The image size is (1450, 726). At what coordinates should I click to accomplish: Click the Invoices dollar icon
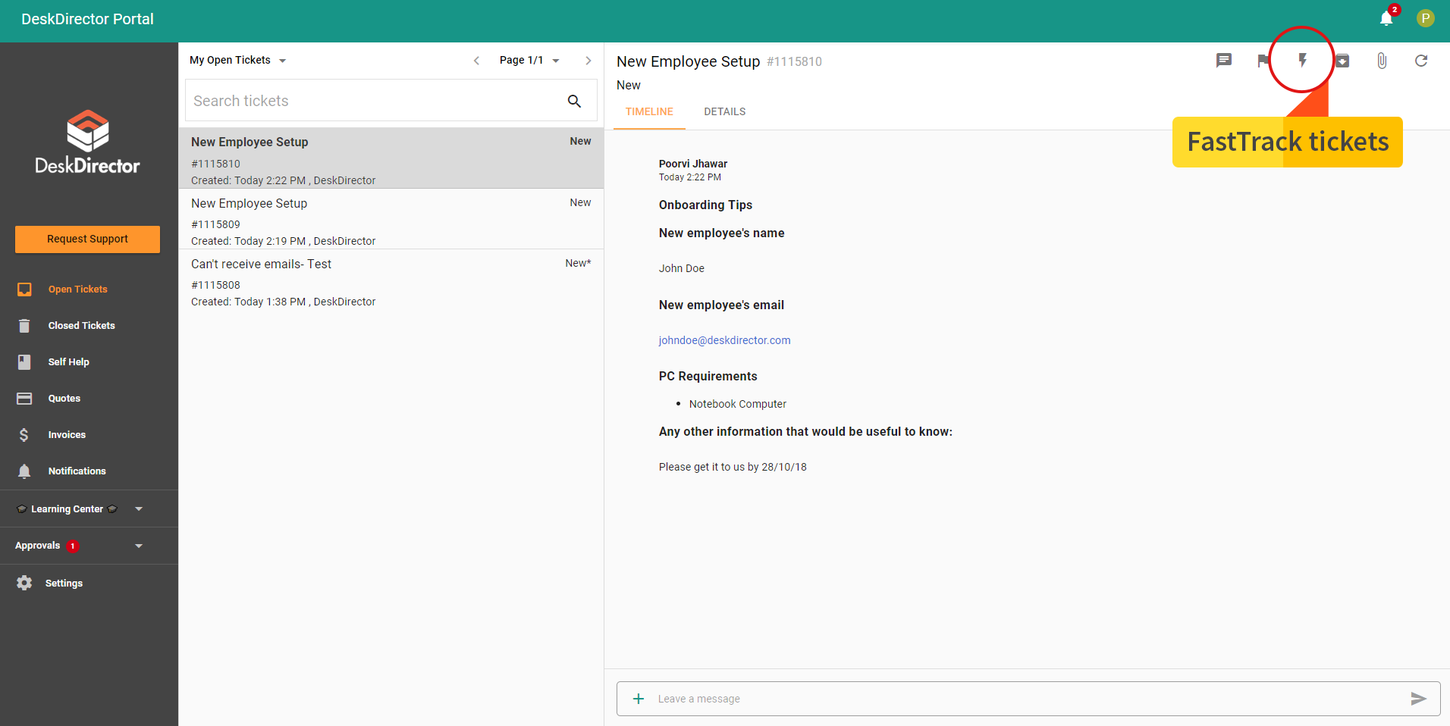tap(24, 435)
